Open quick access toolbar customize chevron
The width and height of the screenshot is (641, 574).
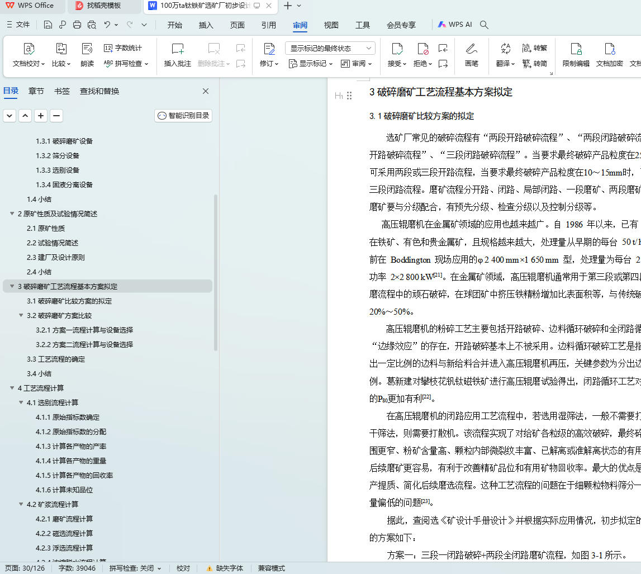144,25
